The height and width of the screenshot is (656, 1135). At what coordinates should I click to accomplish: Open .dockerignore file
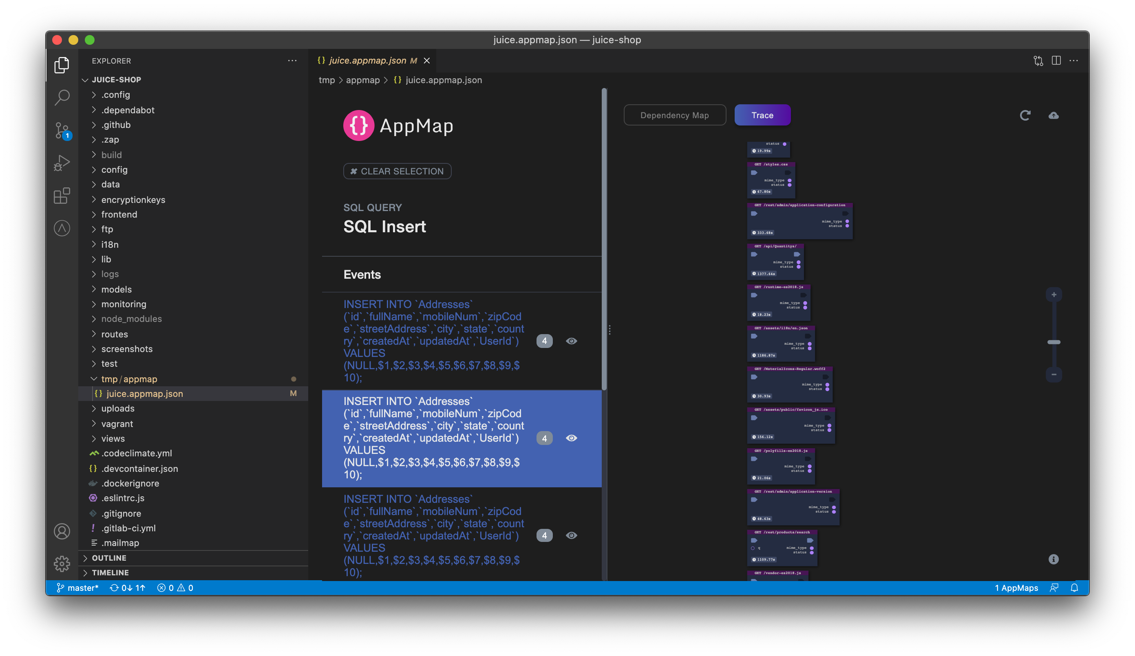pos(194,483)
